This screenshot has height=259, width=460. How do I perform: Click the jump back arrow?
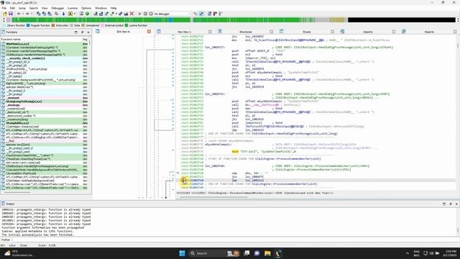pyautogui.click(x=19, y=14)
